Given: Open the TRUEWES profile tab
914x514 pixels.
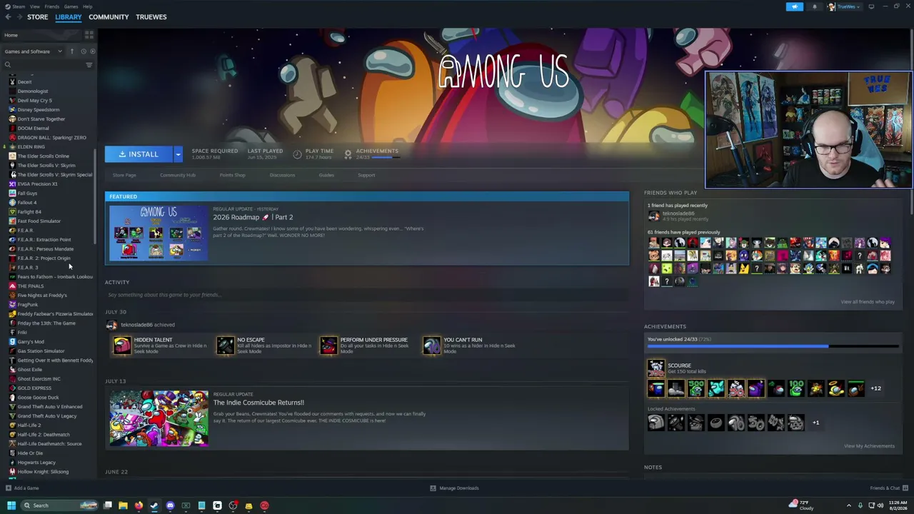Looking at the screenshot, I should coord(151,17).
